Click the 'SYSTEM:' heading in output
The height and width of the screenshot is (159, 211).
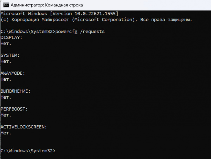coord(10,55)
